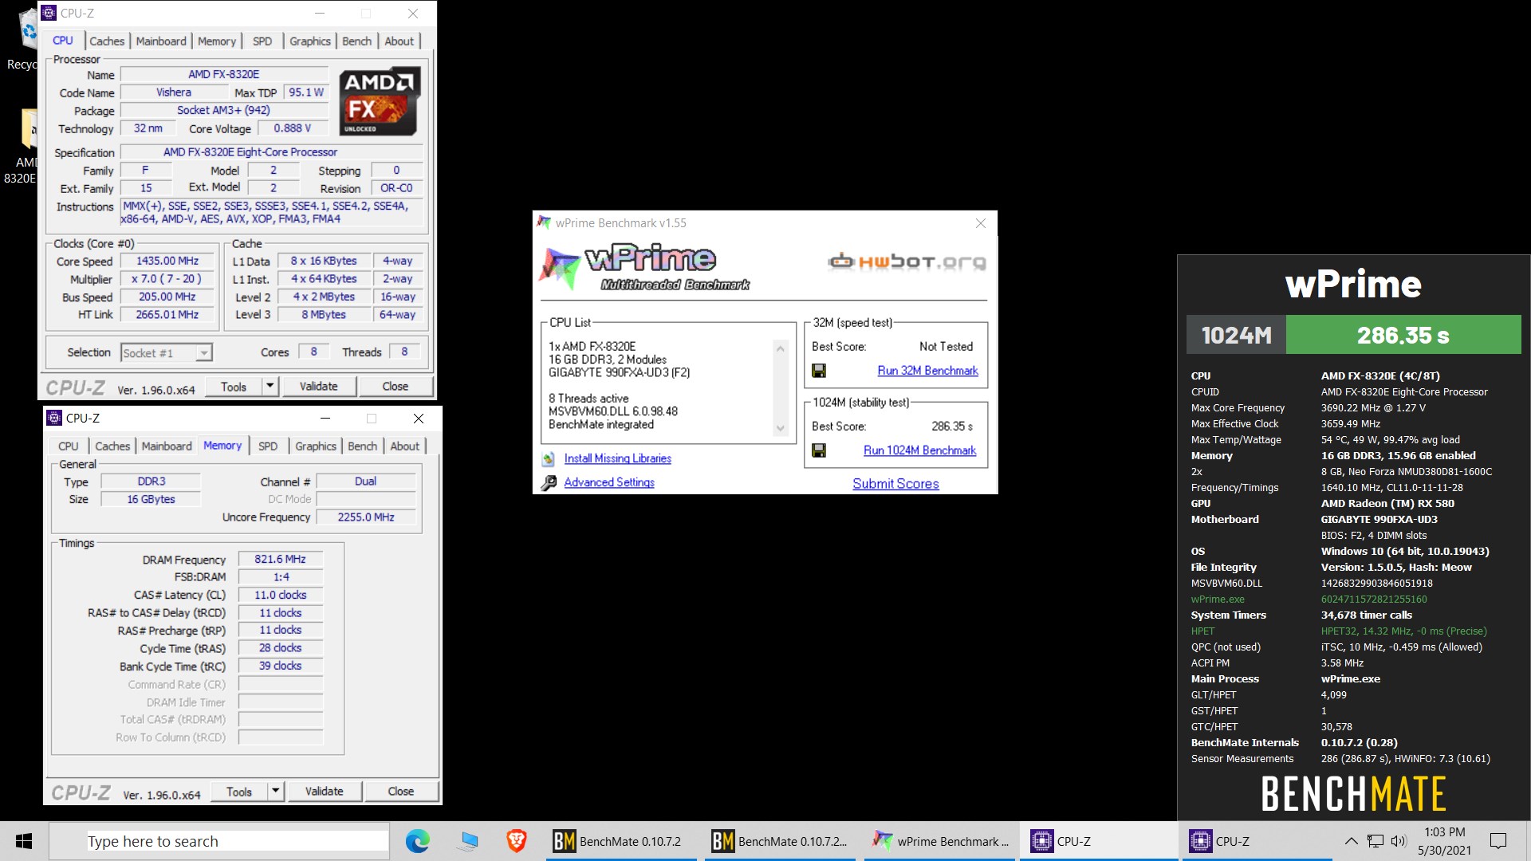Launch Brave browser from the taskbar

point(516,841)
